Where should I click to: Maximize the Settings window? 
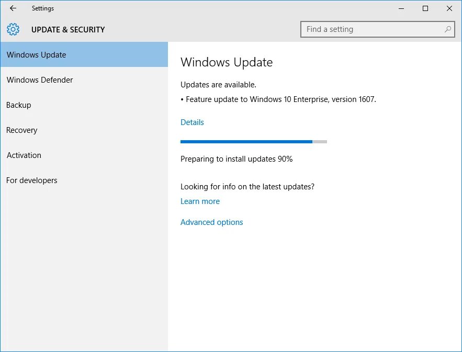pyautogui.click(x=425, y=8)
